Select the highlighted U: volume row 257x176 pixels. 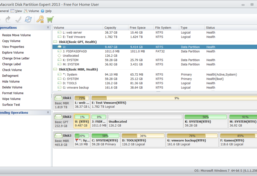(155, 47)
